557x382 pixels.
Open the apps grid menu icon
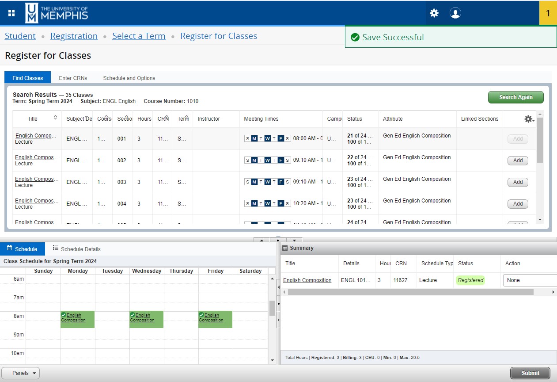coord(11,13)
